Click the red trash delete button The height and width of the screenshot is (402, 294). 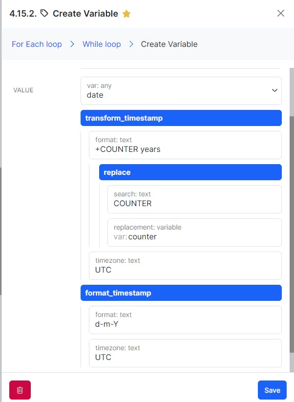coord(20,390)
